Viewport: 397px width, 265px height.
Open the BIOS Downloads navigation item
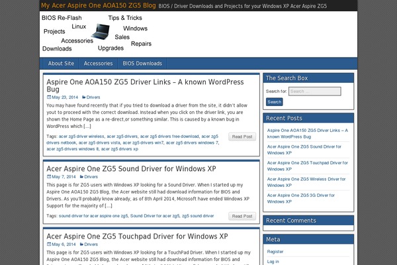click(x=142, y=64)
